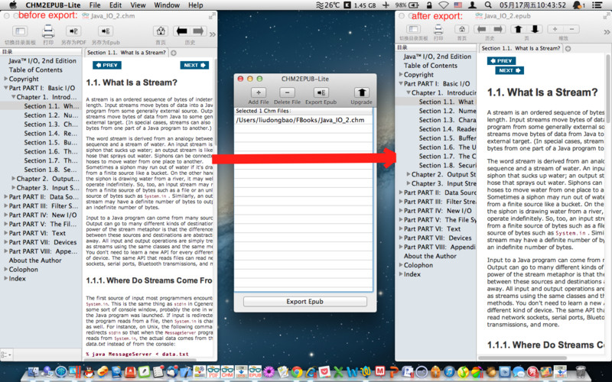Go to Home page in epub window
The height and width of the screenshot is (382, 612).
462,29
